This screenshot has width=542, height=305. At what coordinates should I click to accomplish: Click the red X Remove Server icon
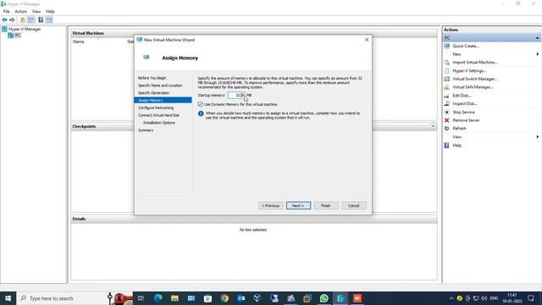(x=447, y=120)
